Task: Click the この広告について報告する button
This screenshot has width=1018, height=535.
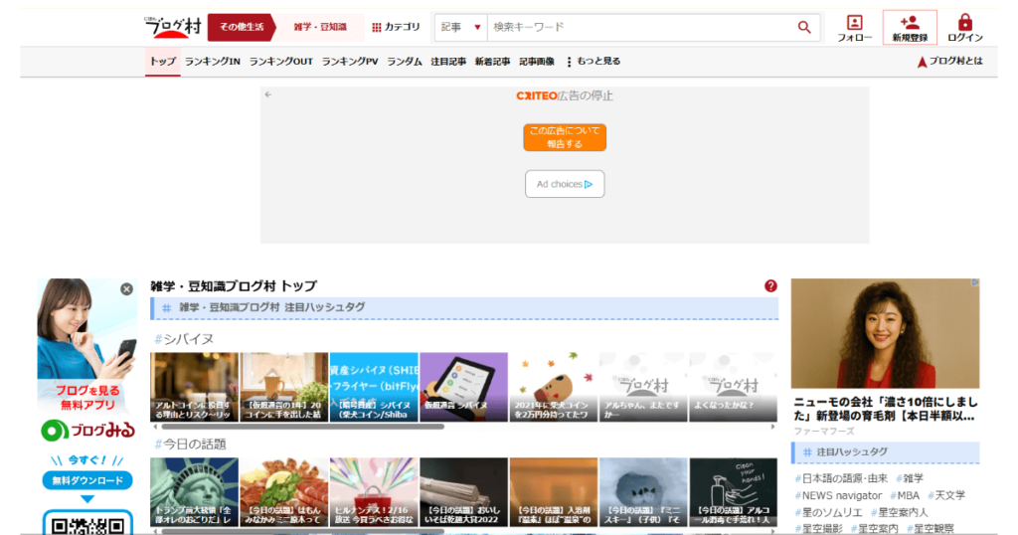Action: 565,137
